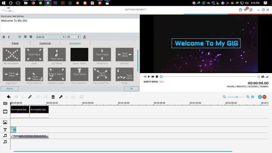
Task: Pick the Stretch in animation preset
Action: point(57,74)
